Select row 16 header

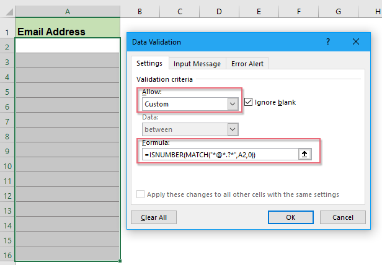coord(7,254)
